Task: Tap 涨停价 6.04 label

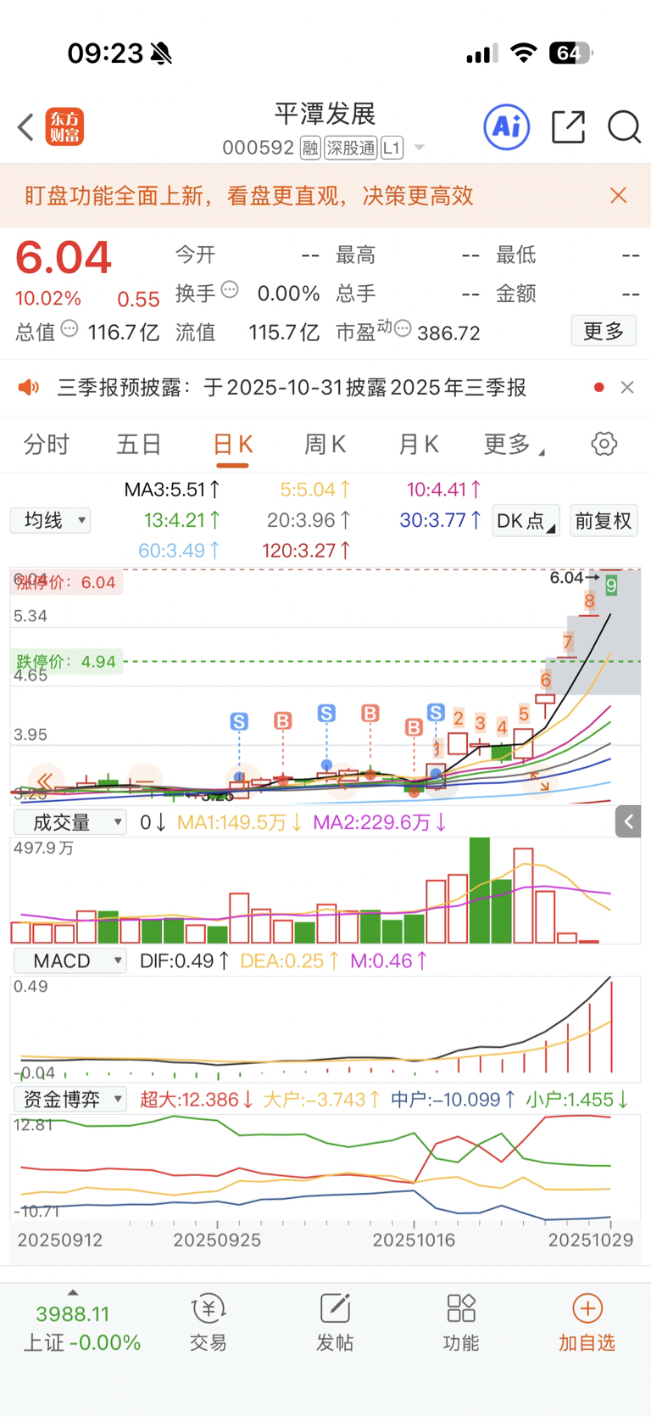Action: (x=66, y=582)
